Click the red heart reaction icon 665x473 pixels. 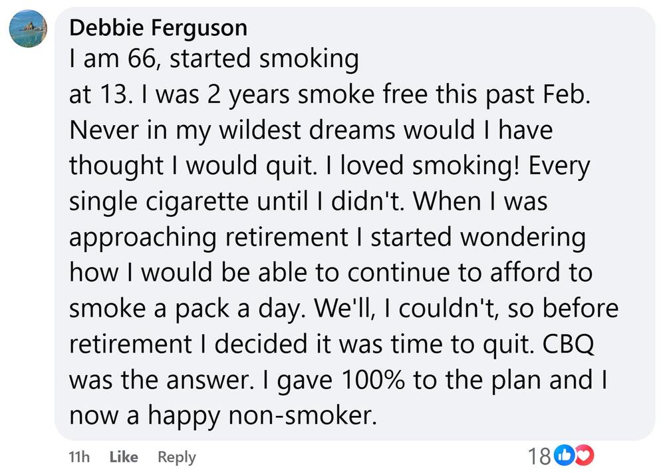click(x=577, y=456)
